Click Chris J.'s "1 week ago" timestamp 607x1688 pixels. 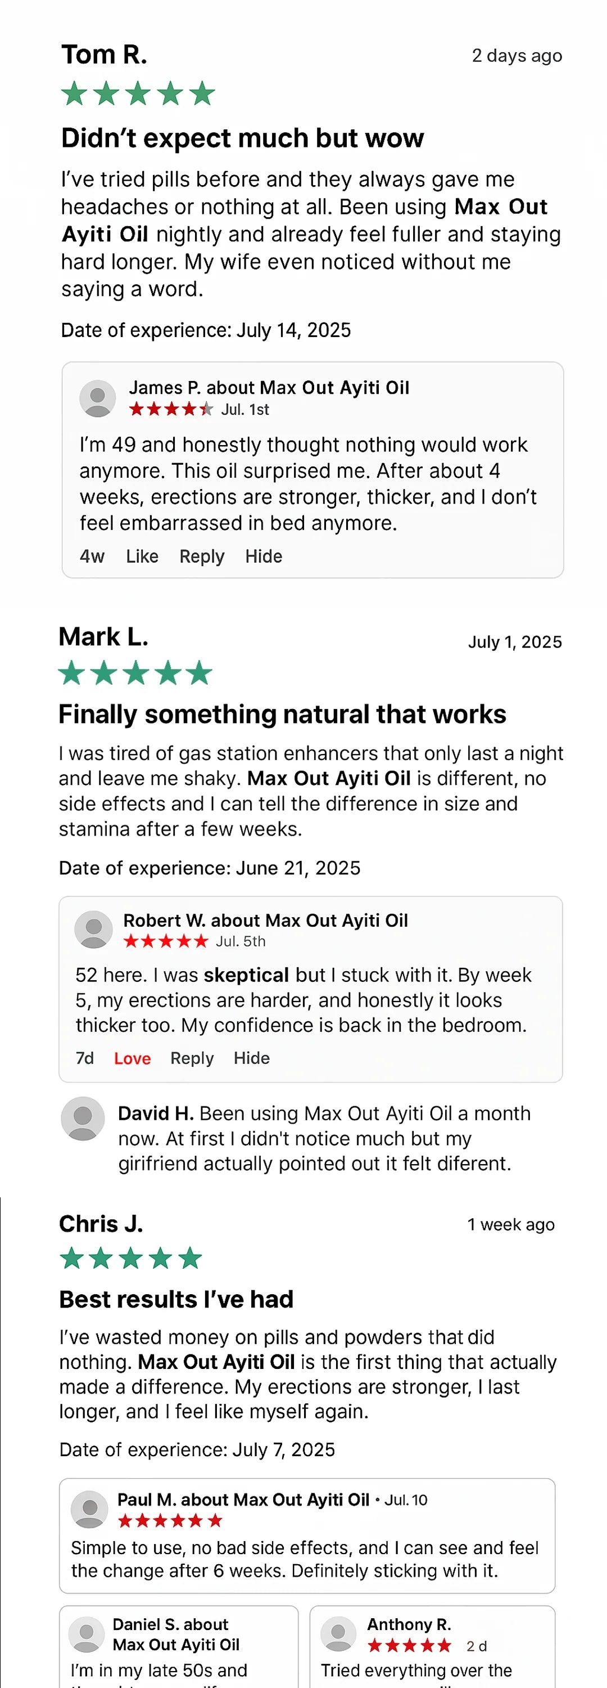[511, 1224]
